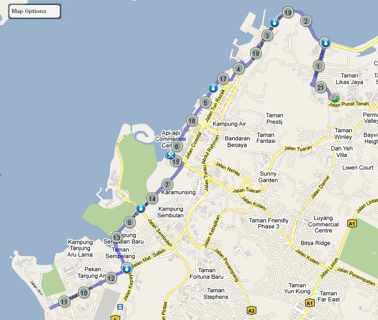Click route marker 16
378x320 pixels.
[x=192, y=121]
